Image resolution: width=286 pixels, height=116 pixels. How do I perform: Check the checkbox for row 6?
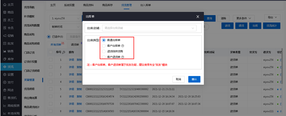click(x=51, y=96)
